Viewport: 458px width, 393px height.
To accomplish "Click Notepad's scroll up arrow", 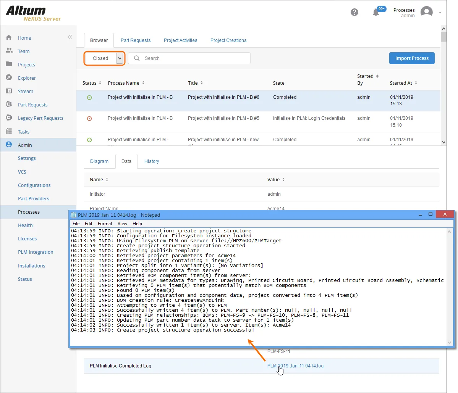I will click(x=449, y=232).
